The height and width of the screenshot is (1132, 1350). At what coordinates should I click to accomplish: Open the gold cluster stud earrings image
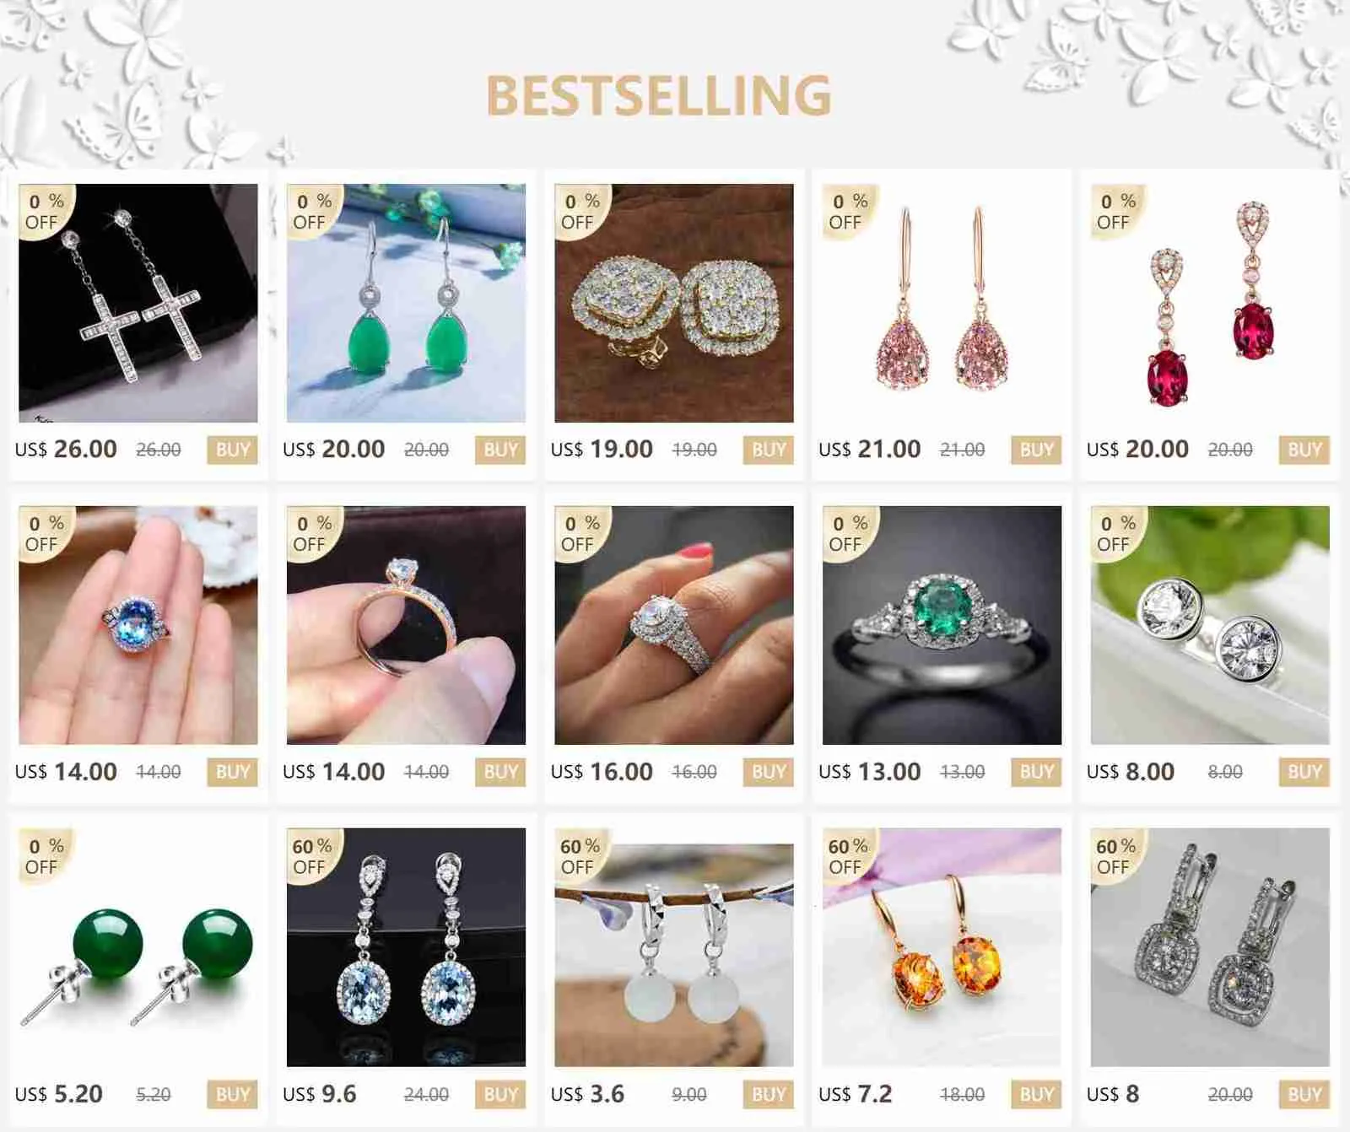674,303
